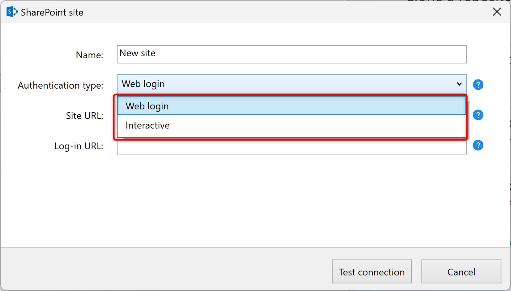Click the Site URL label
The width and height of the screenshot is (511, 291).
tap(84, 116)
